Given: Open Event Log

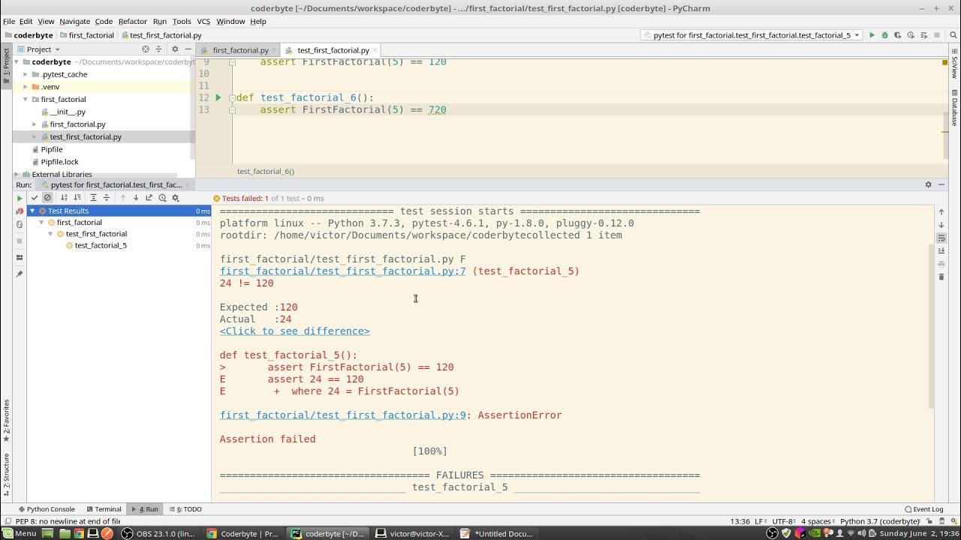Looking at the screenshot, I should pos(924,509).
